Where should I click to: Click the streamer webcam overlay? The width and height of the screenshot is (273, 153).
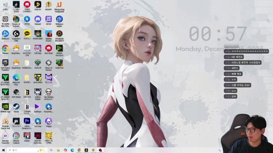point(246,134)
